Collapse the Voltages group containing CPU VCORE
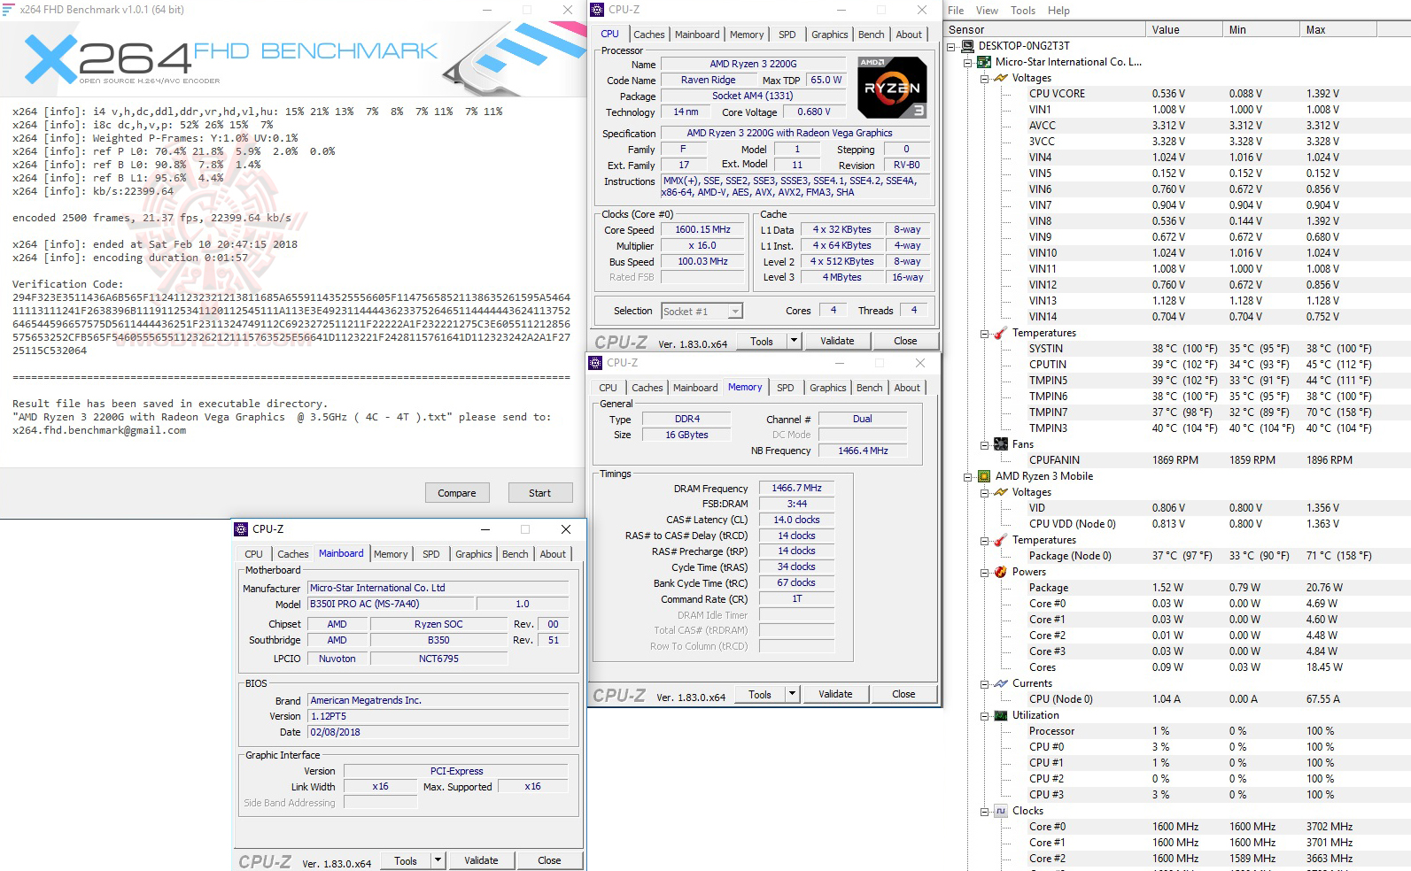This screenshot has height=871, width=1411. click(x=985, y=79)
